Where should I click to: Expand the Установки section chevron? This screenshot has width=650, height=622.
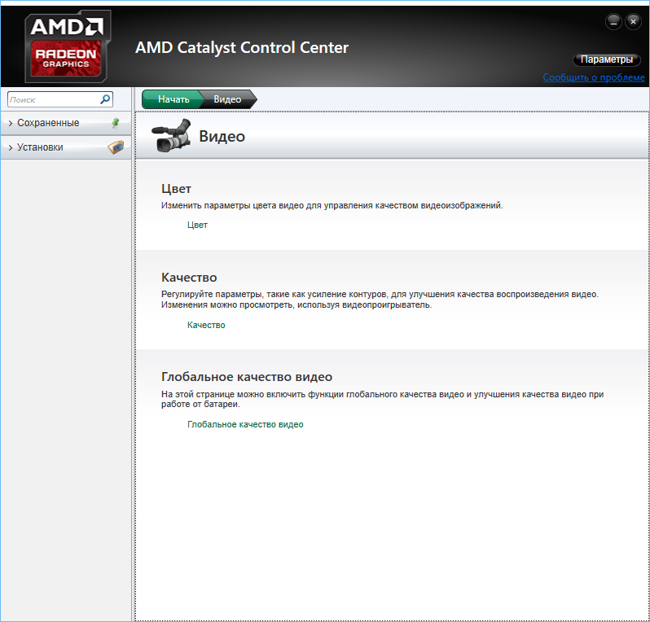tap(10, 147)
